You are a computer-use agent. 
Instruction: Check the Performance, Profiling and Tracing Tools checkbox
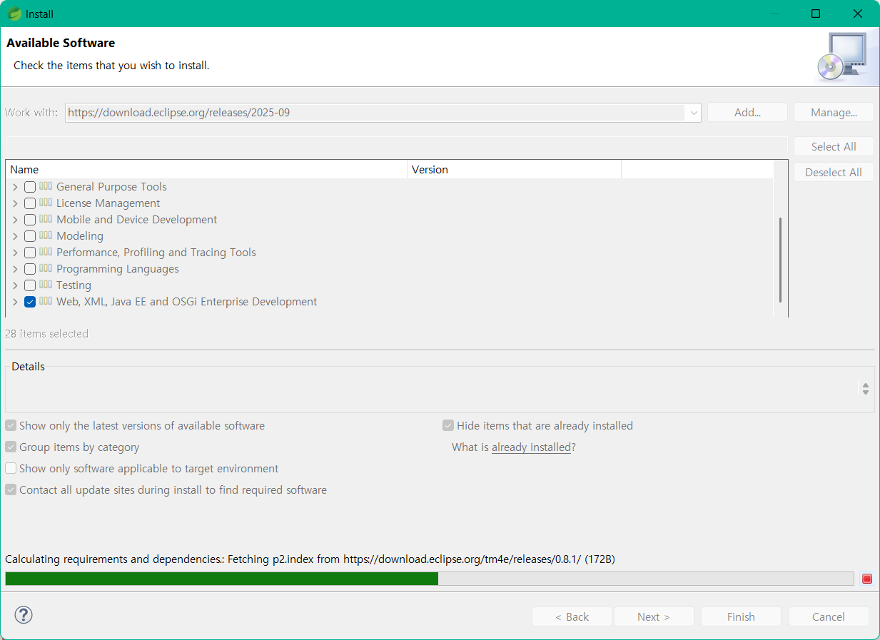coord(30,253)
